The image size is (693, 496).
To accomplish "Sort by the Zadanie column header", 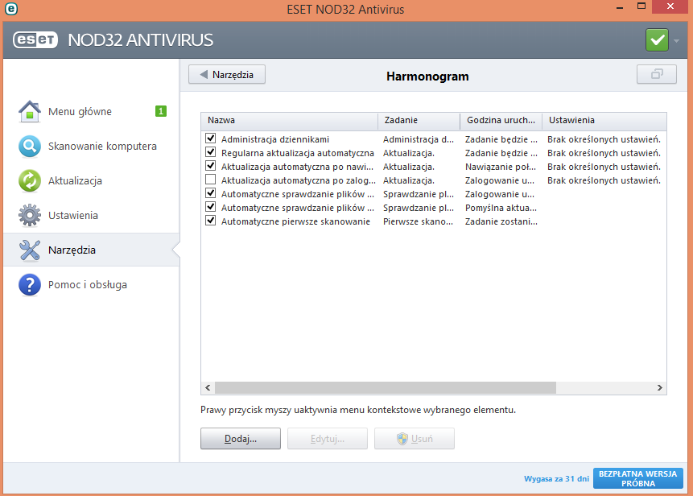I will 419,120.
